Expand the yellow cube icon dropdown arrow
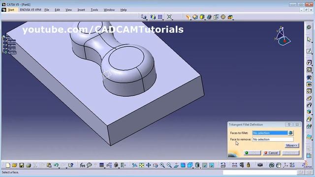This screenshot has height=177, width=315. click(205, 19)
